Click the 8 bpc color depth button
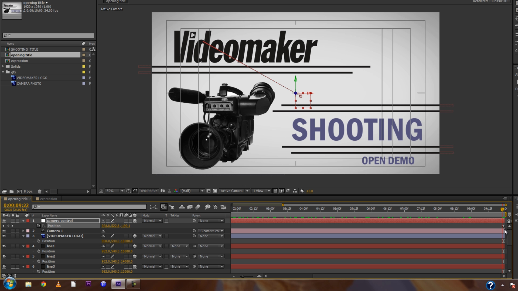518x291 pixels. click(28, 191)
